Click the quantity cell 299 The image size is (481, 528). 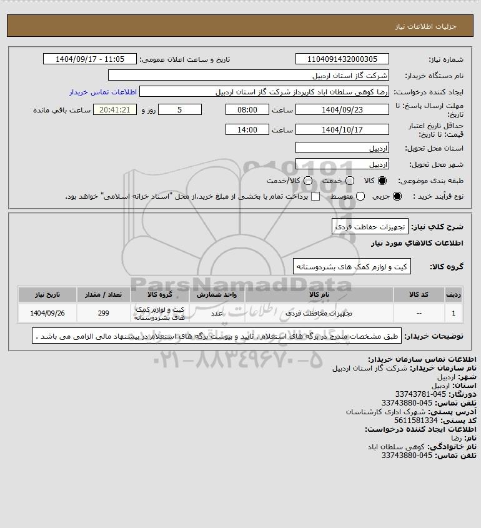pyautogui.click(x=103, y=313)
